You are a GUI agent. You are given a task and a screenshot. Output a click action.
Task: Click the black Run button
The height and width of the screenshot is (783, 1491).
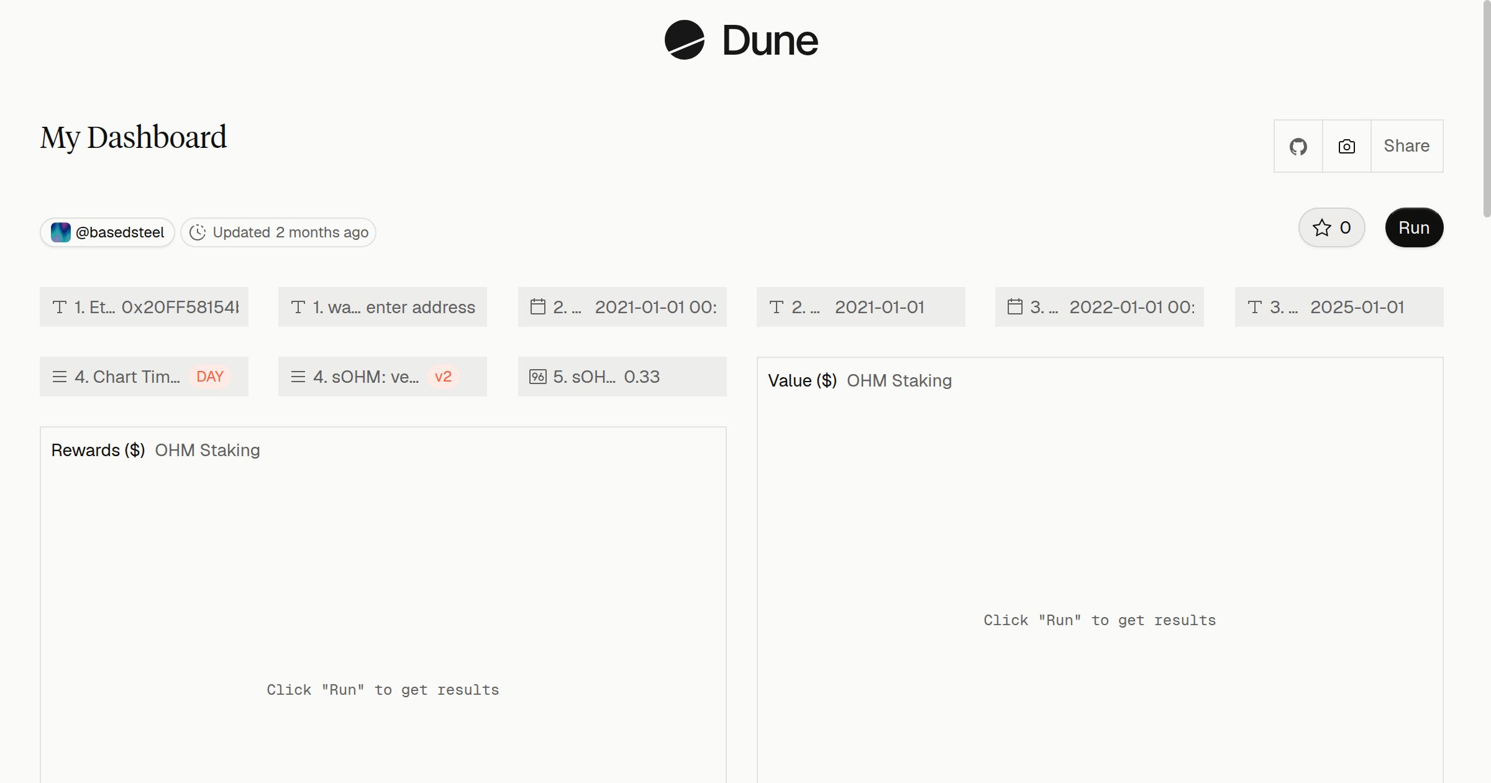click(x=1414, y=227)
